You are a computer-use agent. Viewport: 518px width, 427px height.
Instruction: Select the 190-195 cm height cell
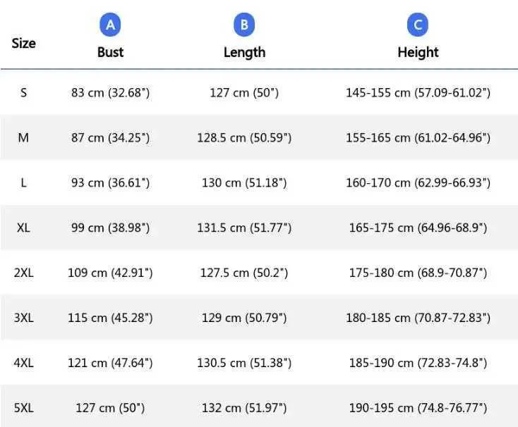(x=418, y=407)
